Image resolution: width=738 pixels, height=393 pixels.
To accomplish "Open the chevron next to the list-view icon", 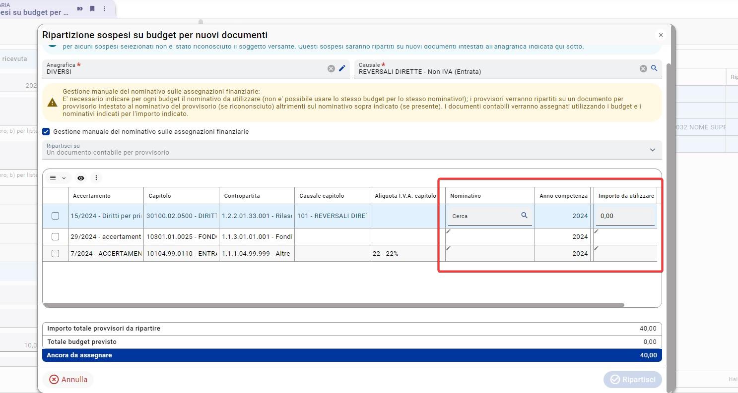I will (x=64, y=178).
